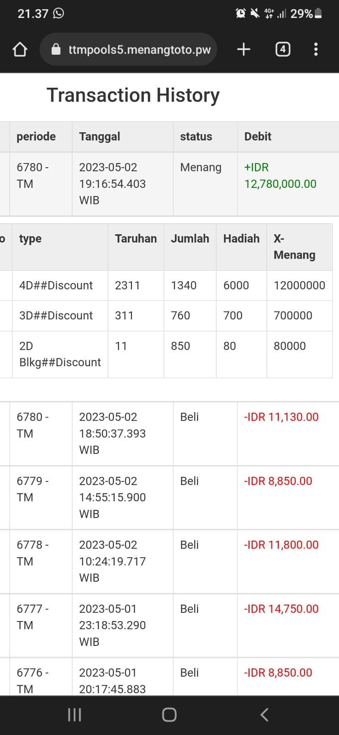Select the 4D##Discount bet row
Image resolution: width=339 pixels, height=735 pixels.
56,285
